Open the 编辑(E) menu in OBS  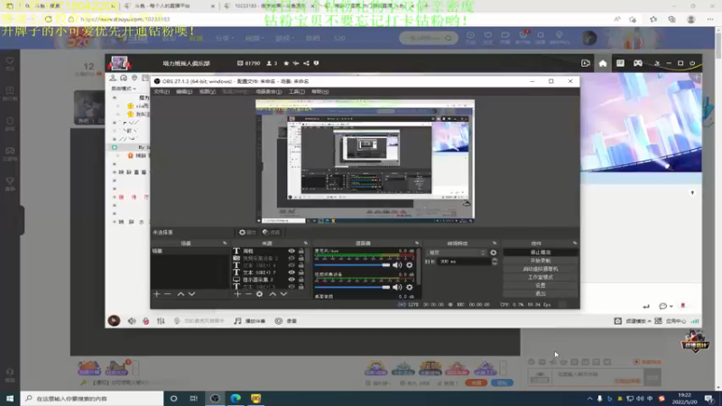[184, 92]
